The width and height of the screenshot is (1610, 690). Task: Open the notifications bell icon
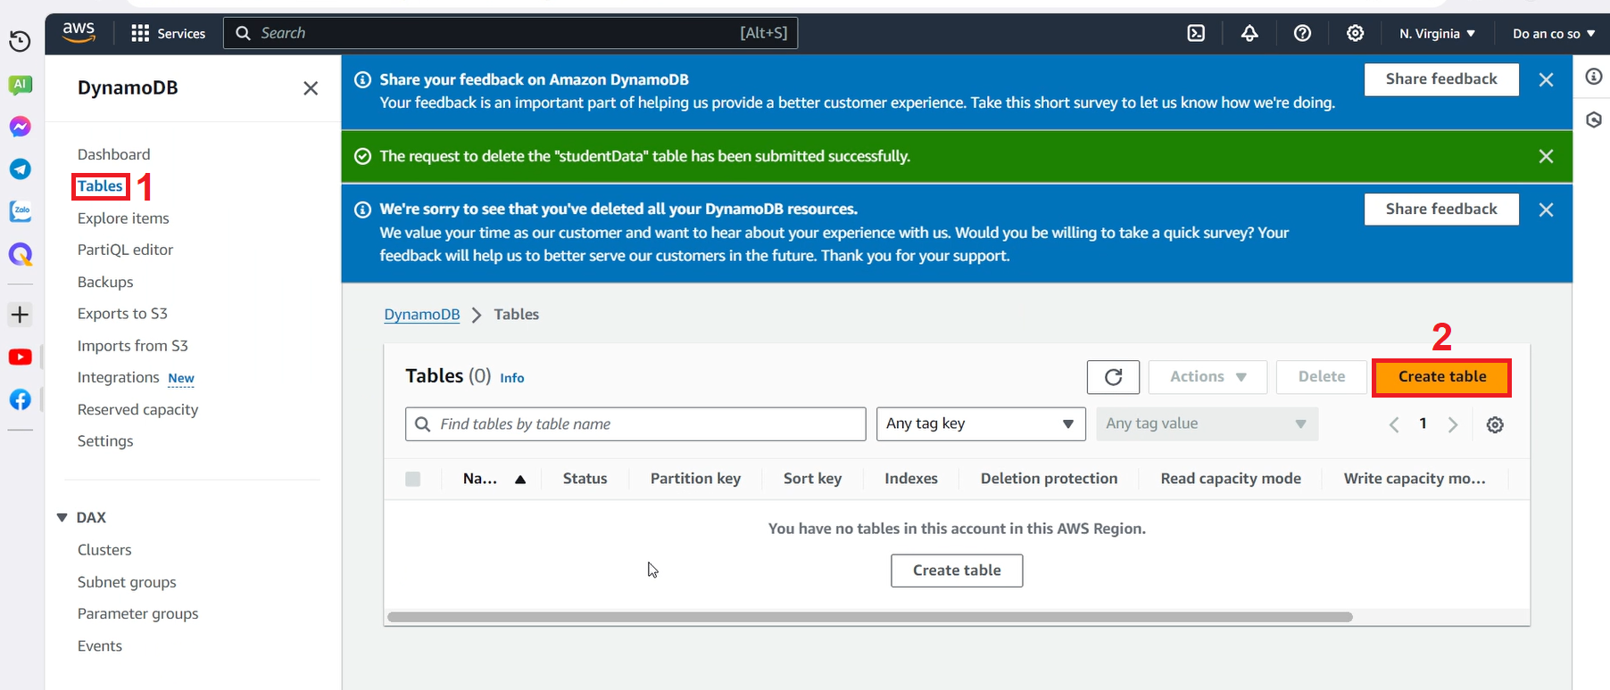point(1249,33)
